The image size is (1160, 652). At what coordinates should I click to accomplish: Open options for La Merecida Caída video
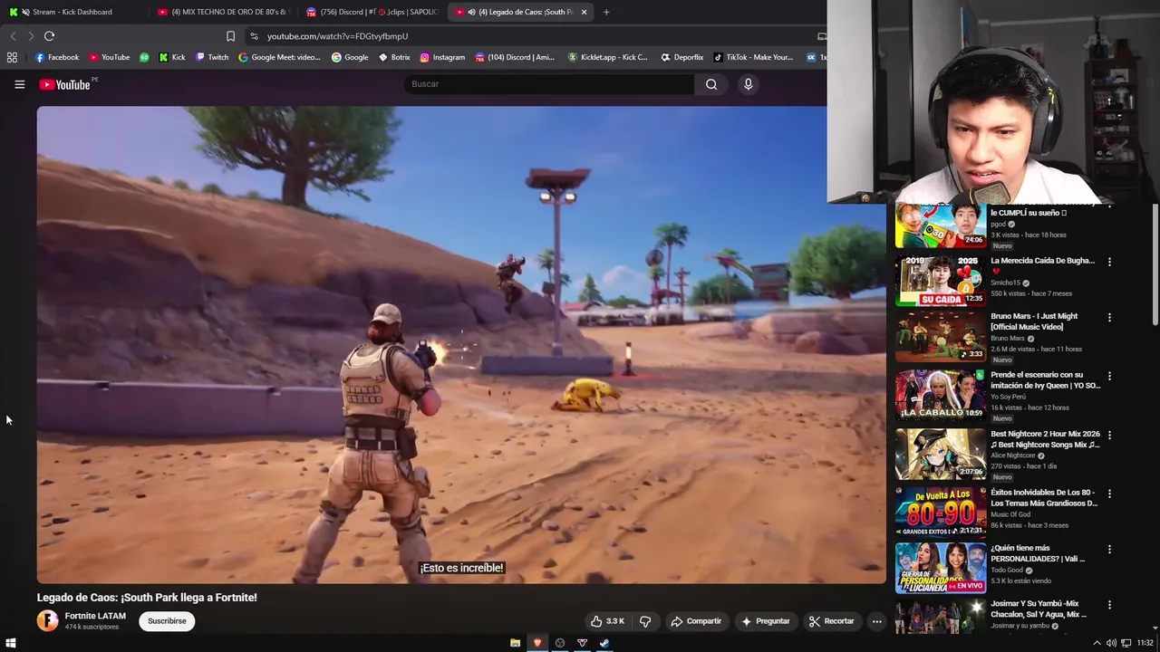[1109, 262]
